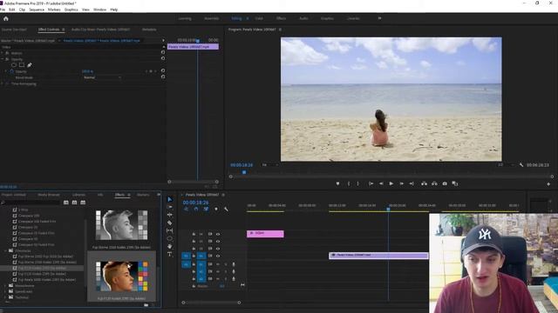Reset the Motion effect
The image size is (558, 313).
coord(163,52)
